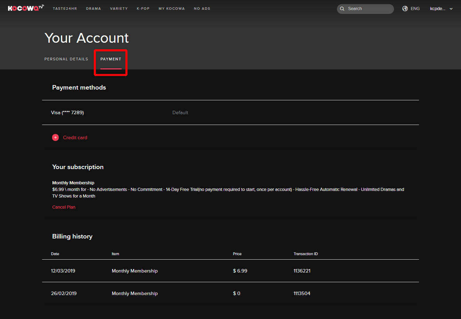Click the Cancel Plan link
This screenshot has width=461, height=319.
[64, 207]
